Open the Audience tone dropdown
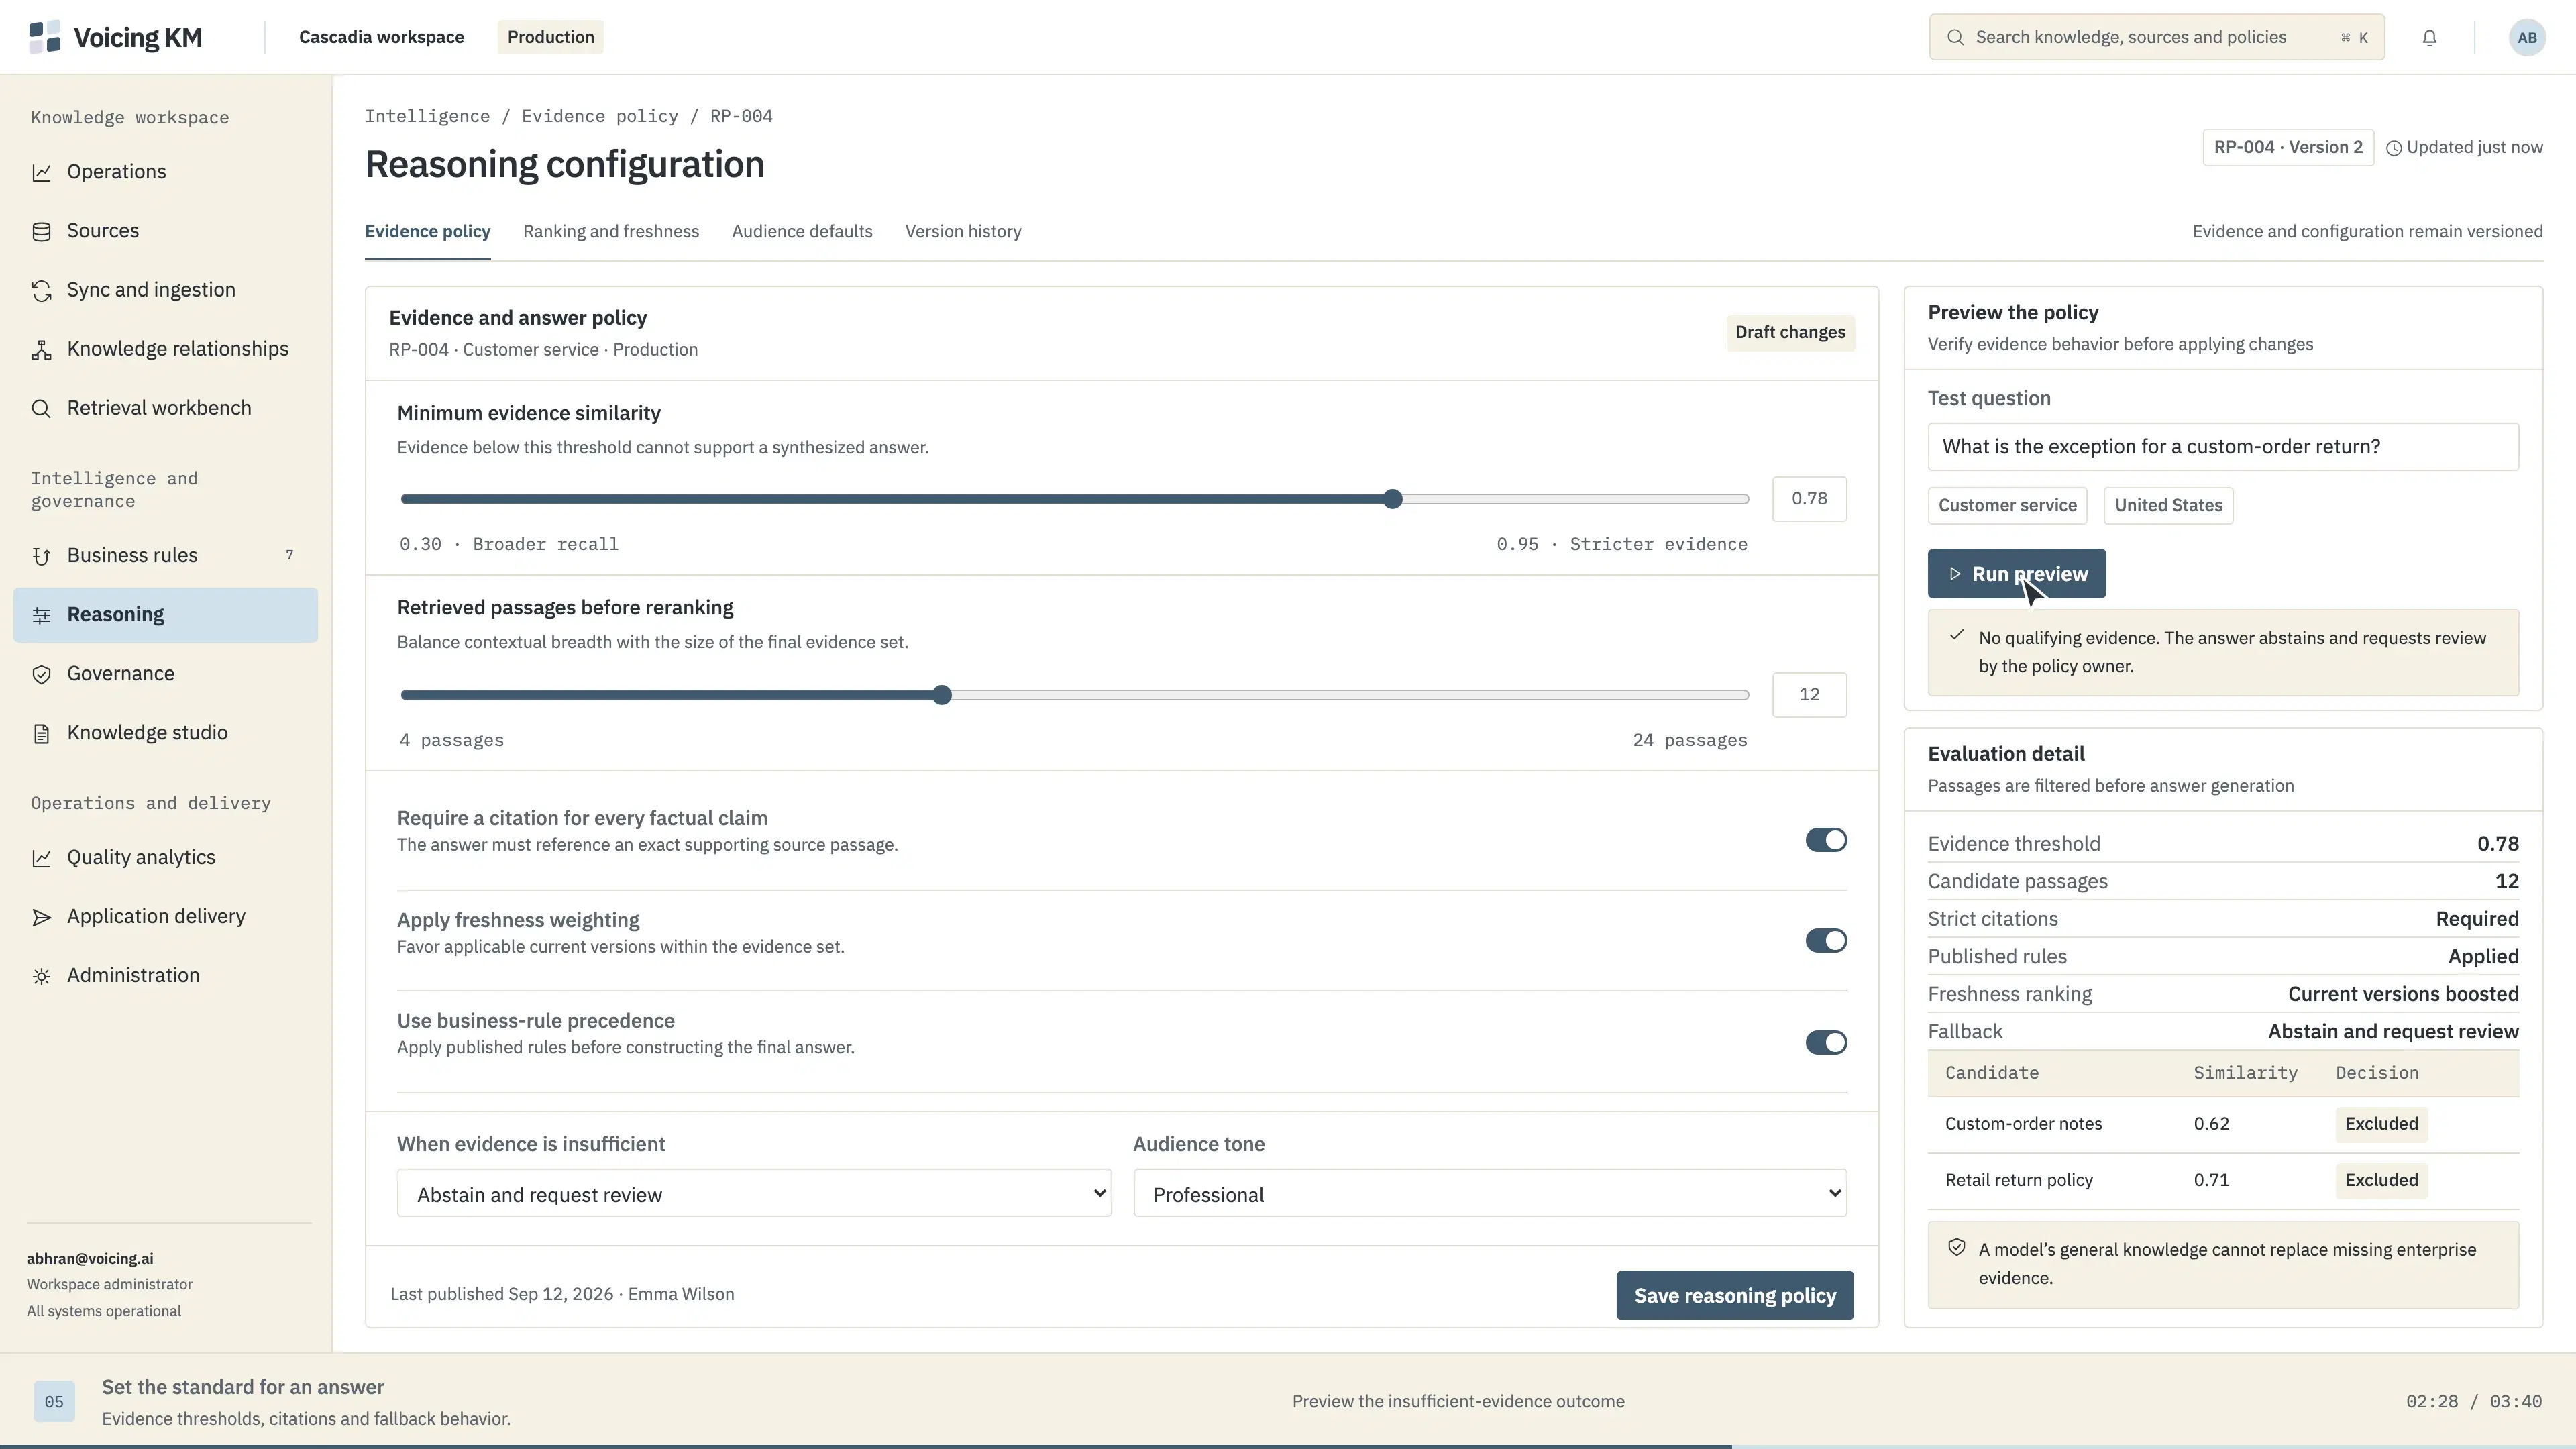This screenshot has height=1449, width=2576. [1490, 1193]
